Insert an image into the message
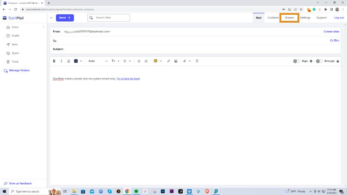 (176, 61)
